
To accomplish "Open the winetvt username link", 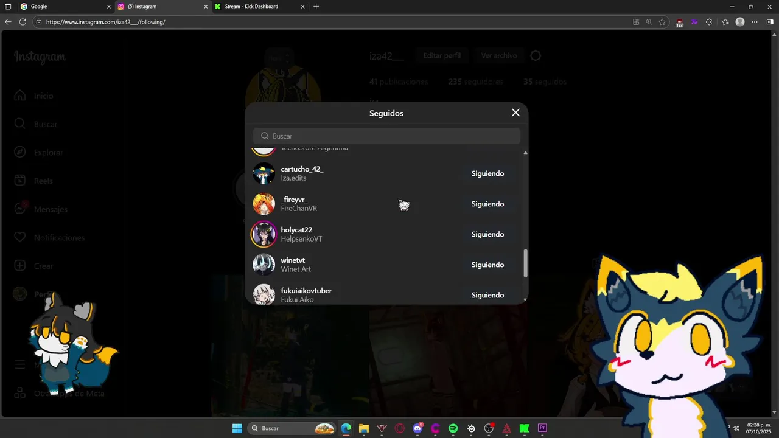I will click(x=293, y=260).
